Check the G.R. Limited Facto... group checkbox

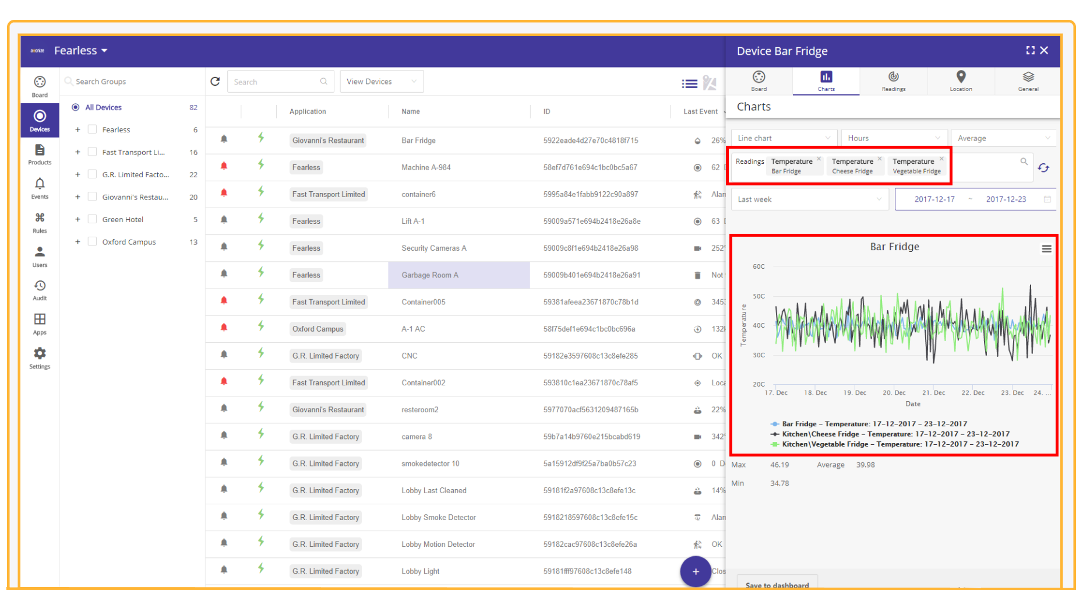pyautogui.click(x=92, y=174)
